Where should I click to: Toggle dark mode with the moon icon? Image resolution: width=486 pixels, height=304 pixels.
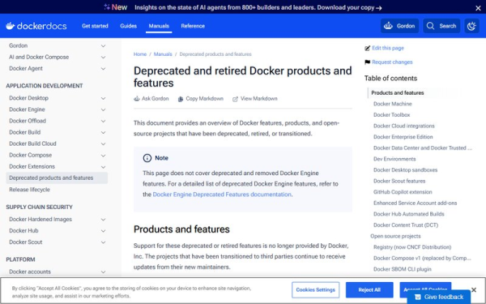pyautogui.click(x=471, y=26)
